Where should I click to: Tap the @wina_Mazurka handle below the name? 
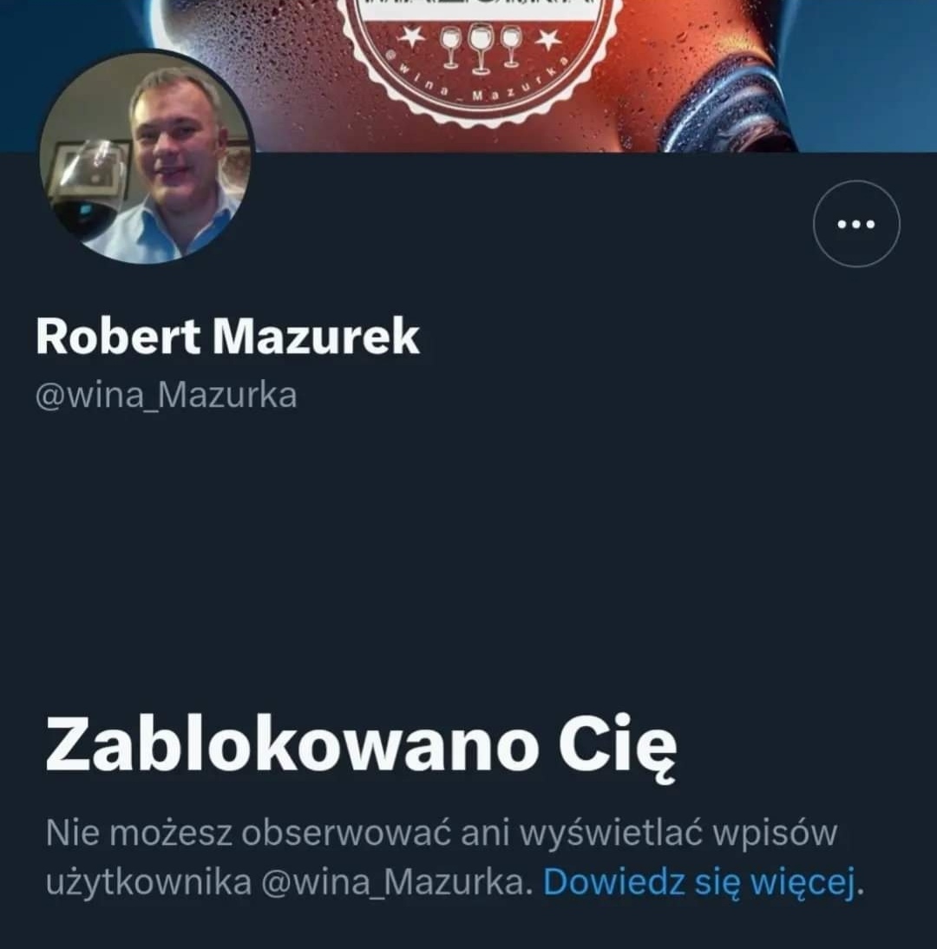point(167,396)
